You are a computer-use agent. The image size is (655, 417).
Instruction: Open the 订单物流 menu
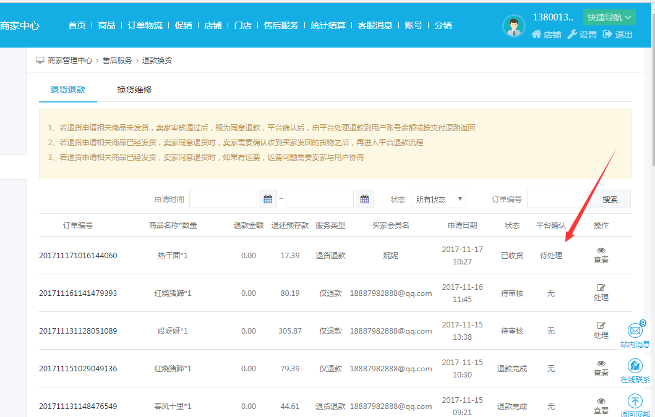tap(145, 25)
